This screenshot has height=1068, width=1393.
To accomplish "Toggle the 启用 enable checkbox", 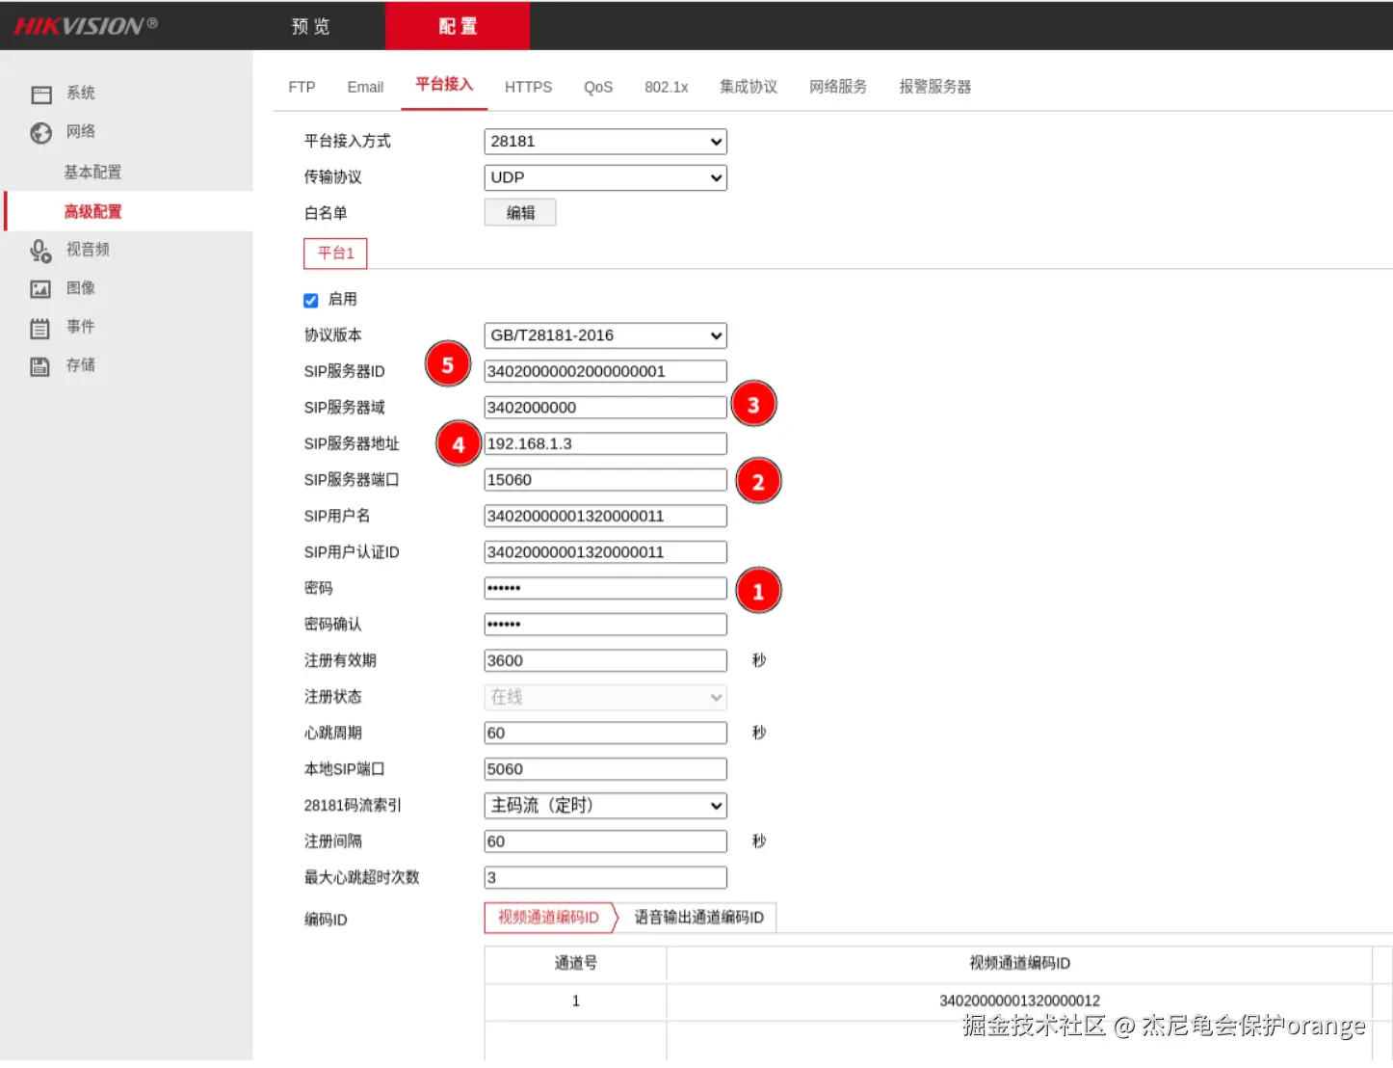I will tap(311, 301).
